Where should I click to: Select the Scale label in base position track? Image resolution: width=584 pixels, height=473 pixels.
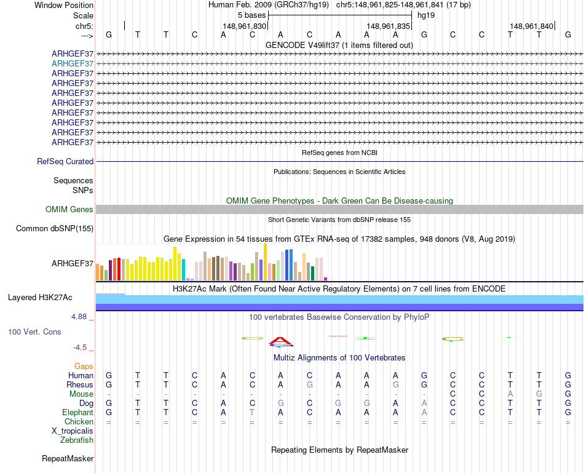coord(83,15)
